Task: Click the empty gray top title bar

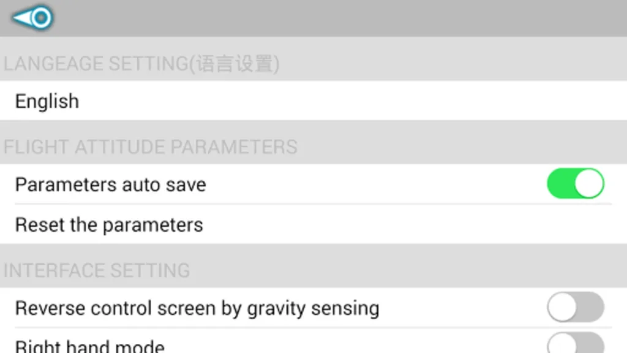Action: click(340, 18)
